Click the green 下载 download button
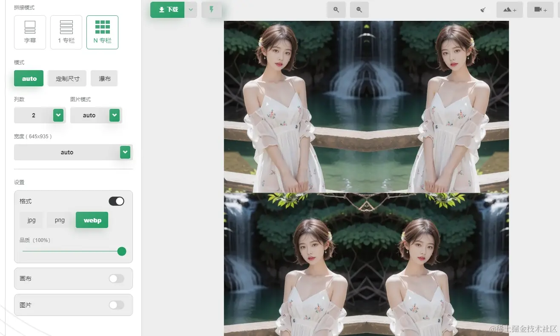The height and width of the screenshot is (336, 560). (167, 9)
